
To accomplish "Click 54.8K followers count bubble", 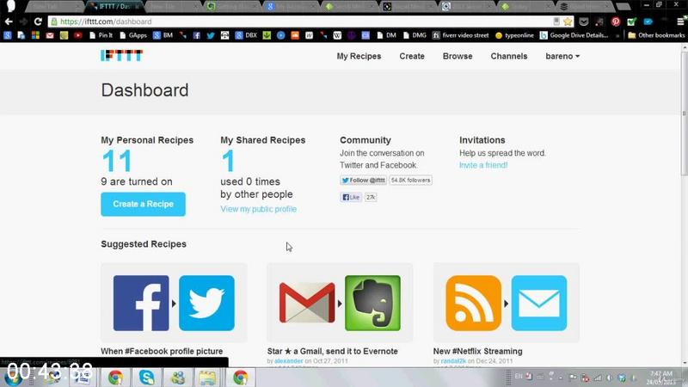I will [411, 181].
